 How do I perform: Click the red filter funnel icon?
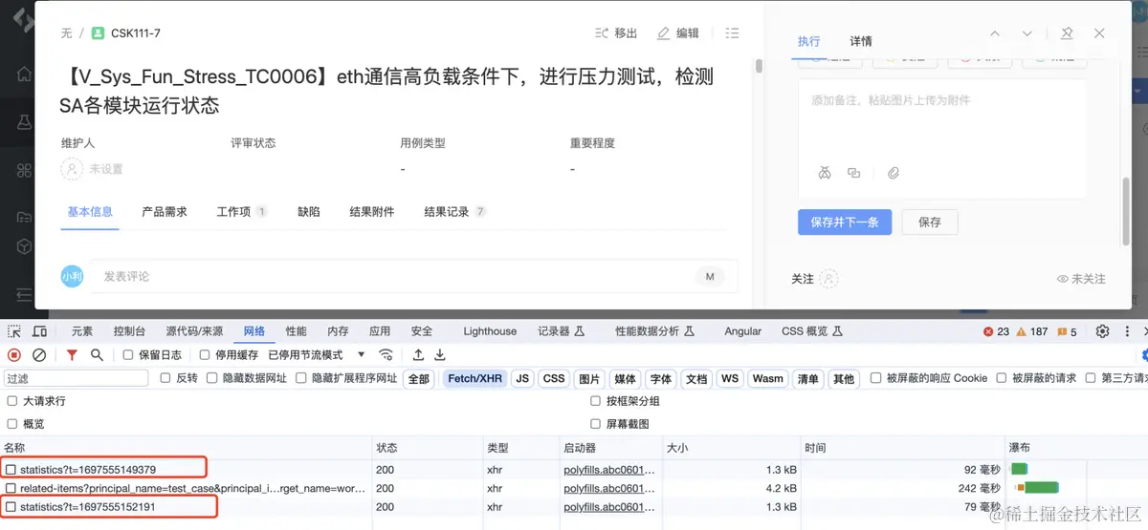[72, 355]
